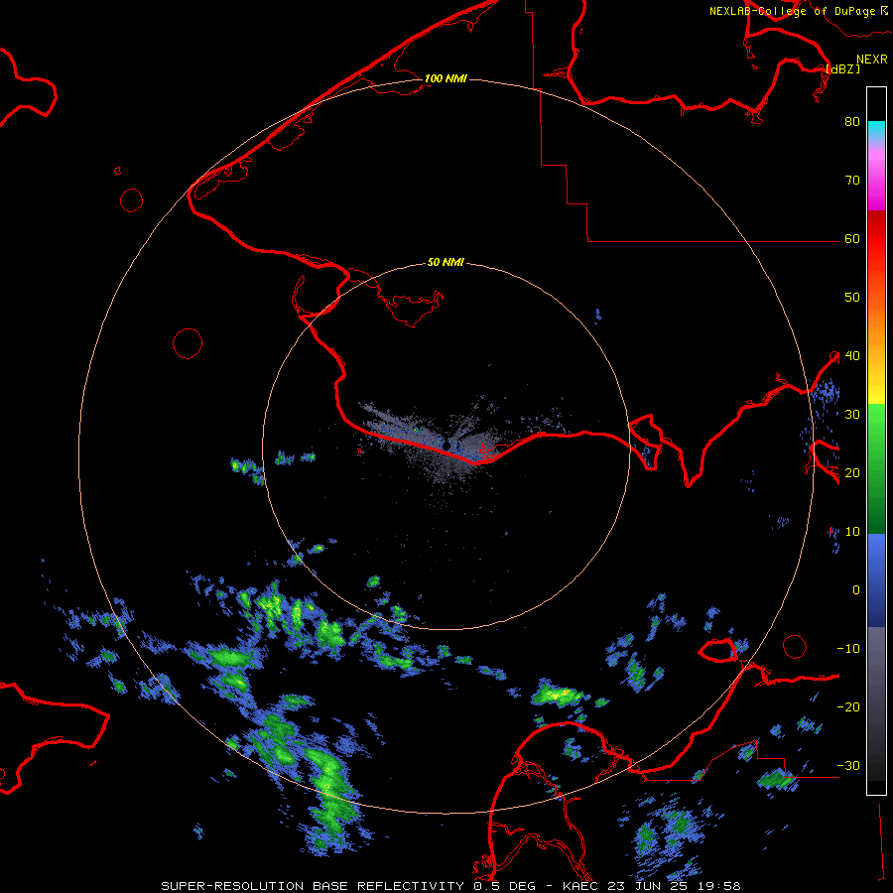Click the [dBZ] unit label
This screenshot has width=893, height=893.
[842, 68]
